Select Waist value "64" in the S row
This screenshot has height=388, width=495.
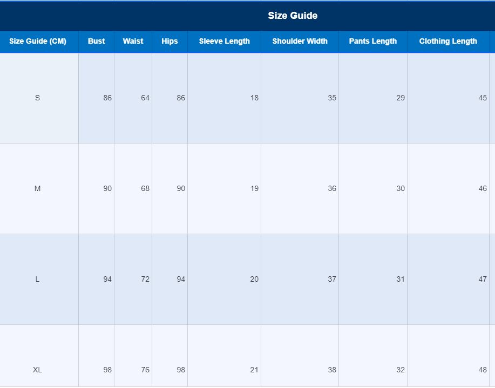145,98
